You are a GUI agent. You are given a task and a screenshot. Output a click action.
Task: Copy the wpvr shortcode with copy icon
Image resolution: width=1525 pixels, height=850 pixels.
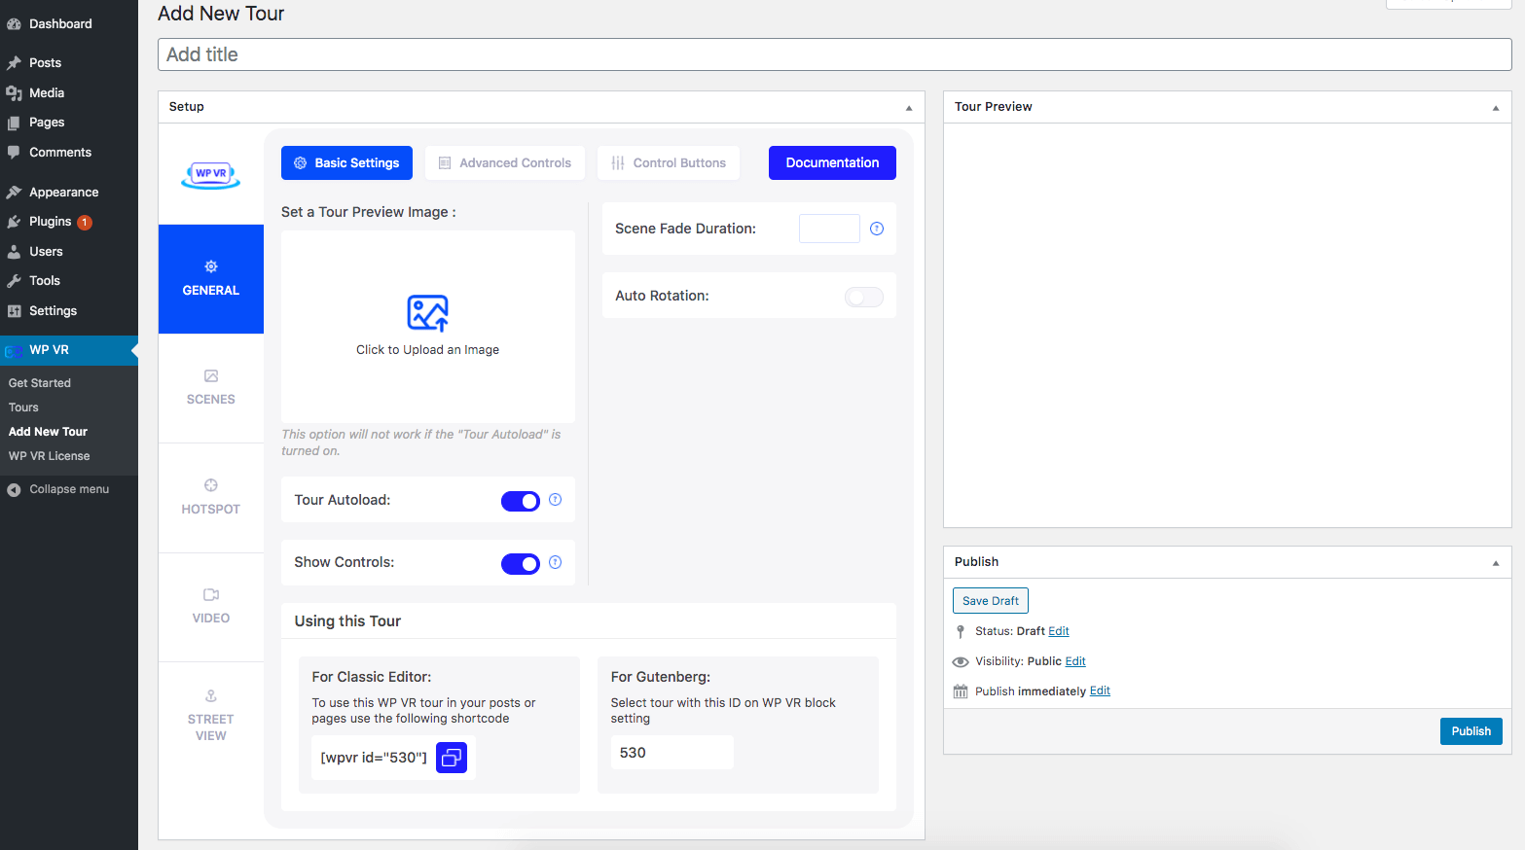(452, 758)
